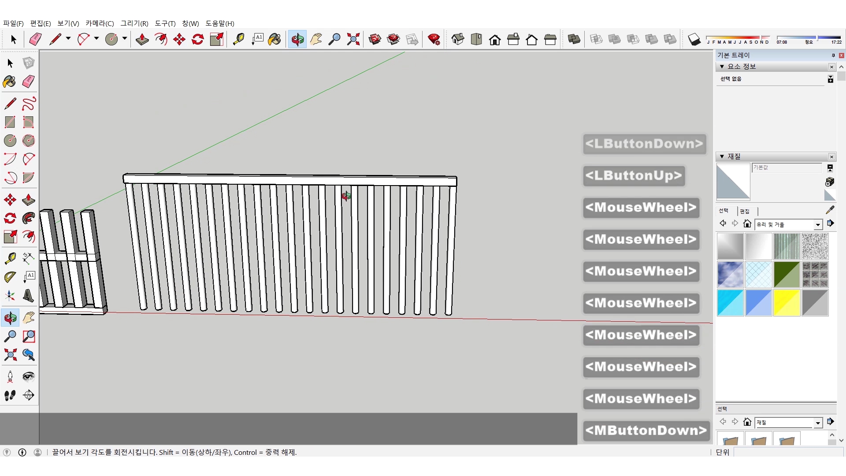Switch to the 편집 tab in Materials
The image size is (846, 476).
pos(745,212)
